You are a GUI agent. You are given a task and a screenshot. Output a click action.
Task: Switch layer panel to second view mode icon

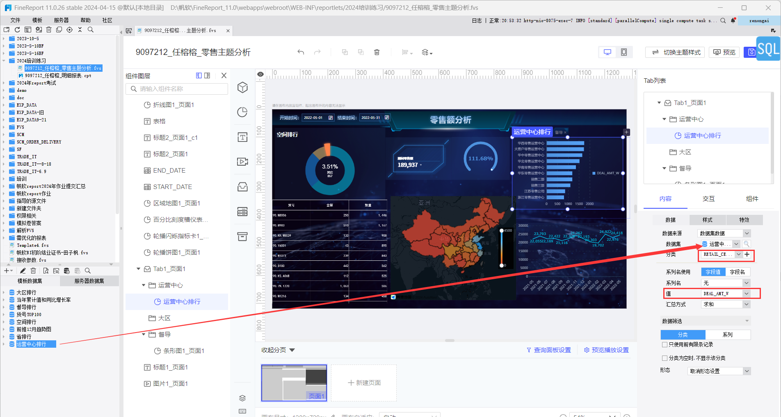tap(207, 75)
